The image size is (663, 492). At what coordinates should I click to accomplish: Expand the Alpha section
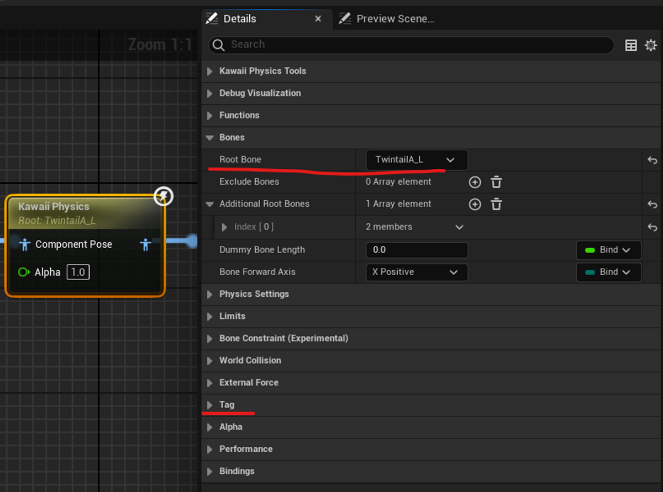(x=209, y=427)
